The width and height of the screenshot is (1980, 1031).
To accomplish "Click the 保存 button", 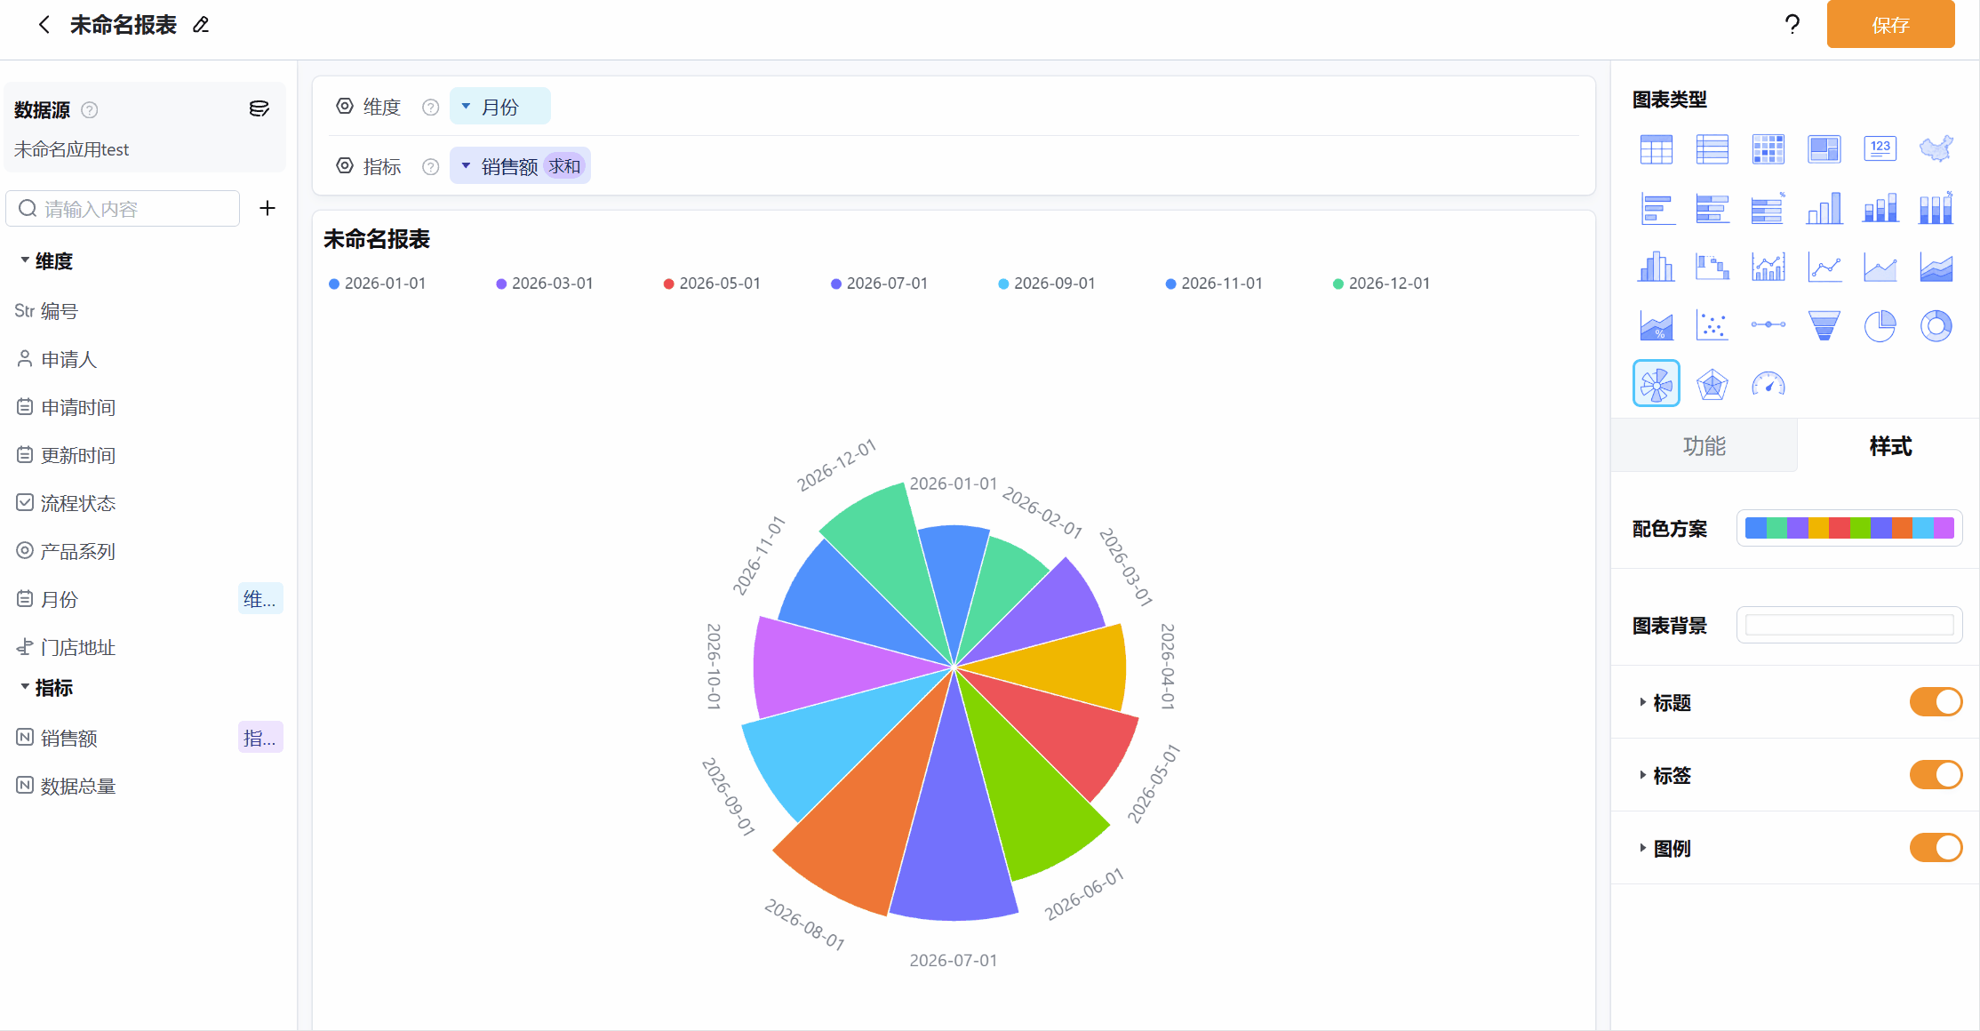I will pos(1890,24).
